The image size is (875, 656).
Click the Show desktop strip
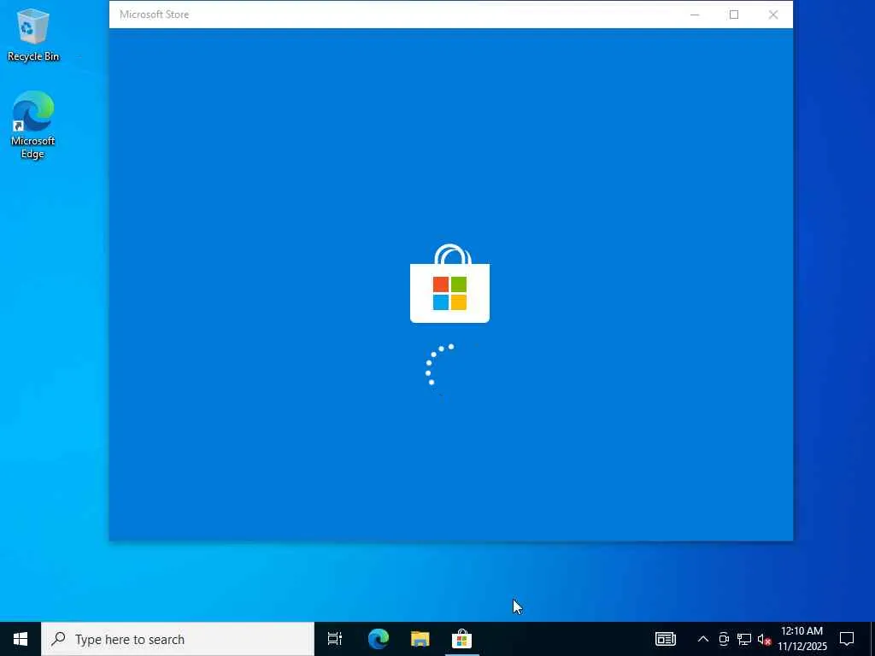pyautogui.click(x=872, y=639)
